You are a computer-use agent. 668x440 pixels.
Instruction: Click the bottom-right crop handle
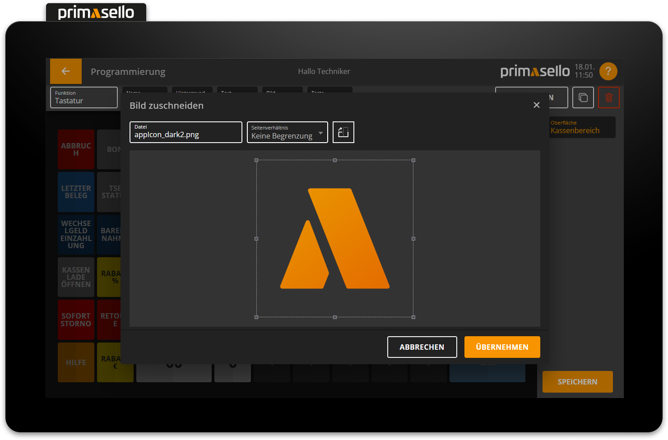point(413,317)
